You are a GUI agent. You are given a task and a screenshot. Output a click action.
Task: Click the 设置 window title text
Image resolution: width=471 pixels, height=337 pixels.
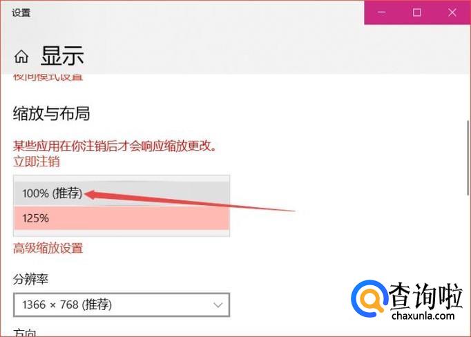(21, 13)
